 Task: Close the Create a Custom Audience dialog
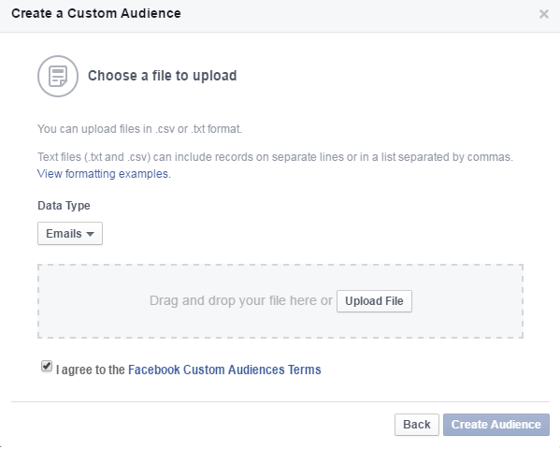click(543, 14)
